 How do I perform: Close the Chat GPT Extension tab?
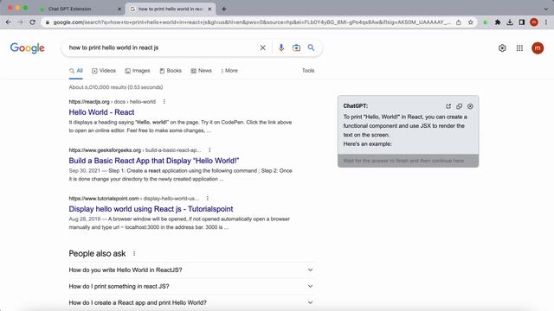click(119, 9)
